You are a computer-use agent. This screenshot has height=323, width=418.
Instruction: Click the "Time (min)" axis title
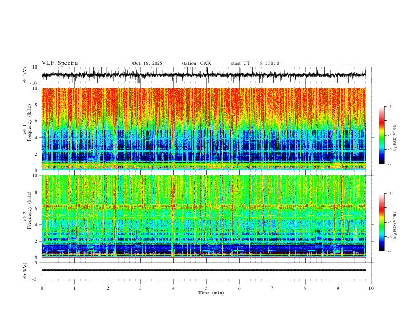click(211, 293)
